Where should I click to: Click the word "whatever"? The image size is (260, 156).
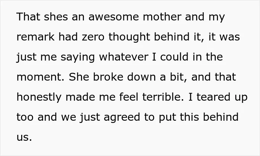click(124, 57)
